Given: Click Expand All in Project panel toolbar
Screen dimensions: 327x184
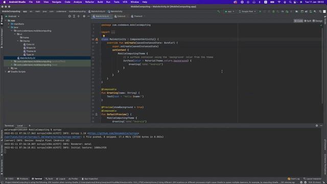Looking at the screenshot, I should point(74,16).
